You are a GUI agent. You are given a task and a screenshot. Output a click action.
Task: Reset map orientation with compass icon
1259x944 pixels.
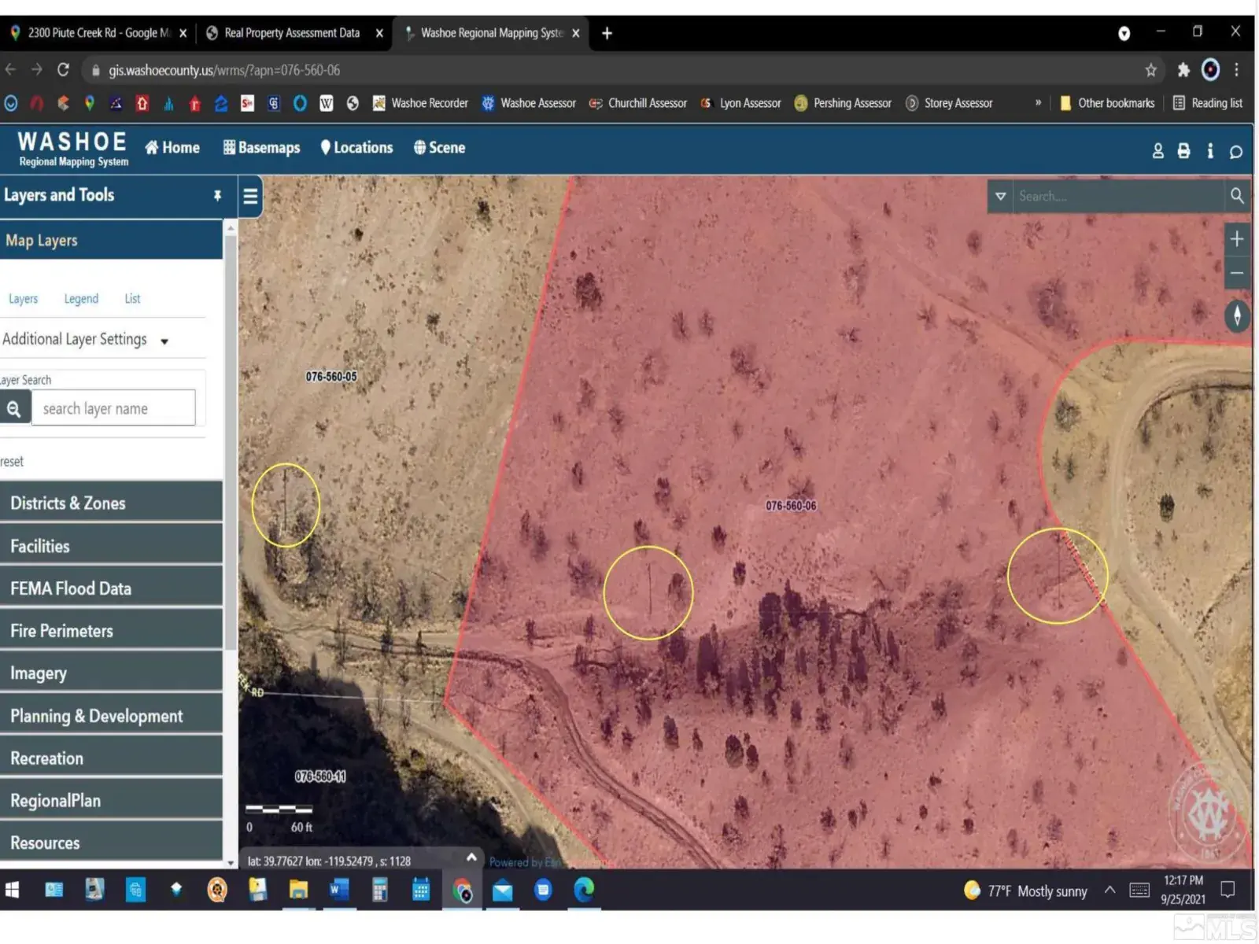click(x=1237, y=316)
